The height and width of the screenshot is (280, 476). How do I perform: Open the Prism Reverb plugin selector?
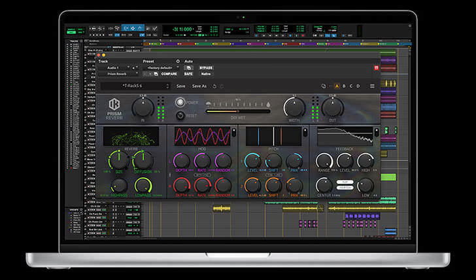(x=118, y=74)
